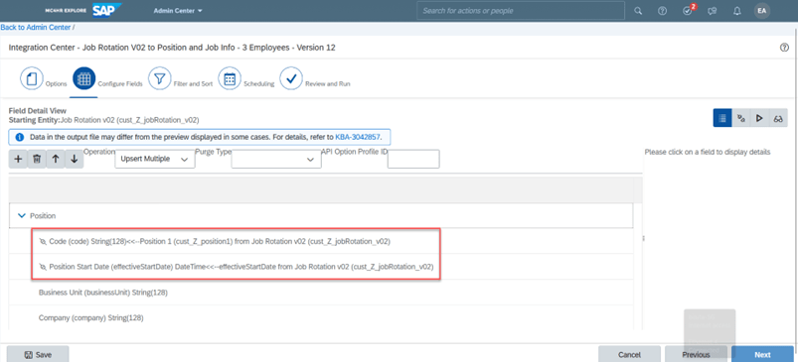
Task: Open the notifications bell icon
Action: 737,11
